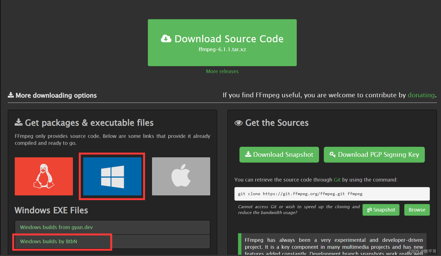Click the Download Source Code button
The image size is (441, 256).
222,43
